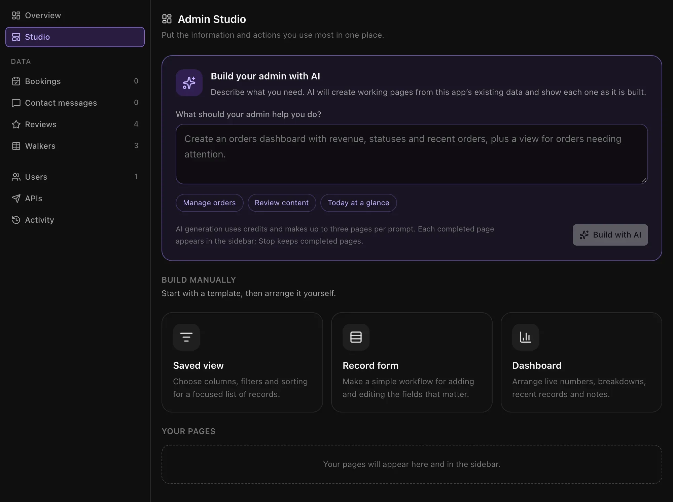Go to Bookings in the sidebar
Image resolution: width=673 pixels, height=502 pixels.
coord(75,81)
